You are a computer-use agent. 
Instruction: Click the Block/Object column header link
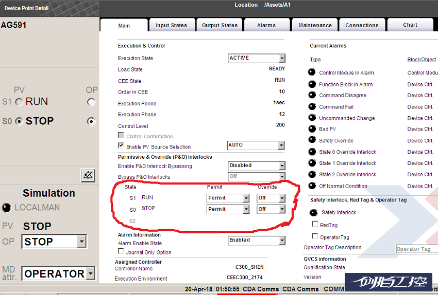422,60
